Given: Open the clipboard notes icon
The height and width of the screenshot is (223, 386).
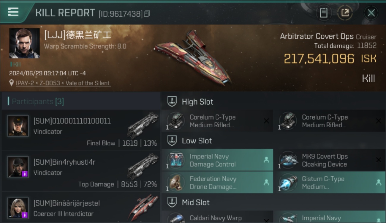Looking at the screenshot, I should 324,13.
